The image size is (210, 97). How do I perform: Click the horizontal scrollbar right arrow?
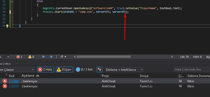click(172, 57)
